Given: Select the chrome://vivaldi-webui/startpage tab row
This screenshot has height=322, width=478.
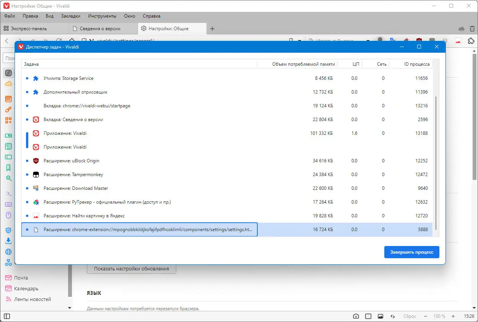Looking at the screenshot, I should point(227,106).
